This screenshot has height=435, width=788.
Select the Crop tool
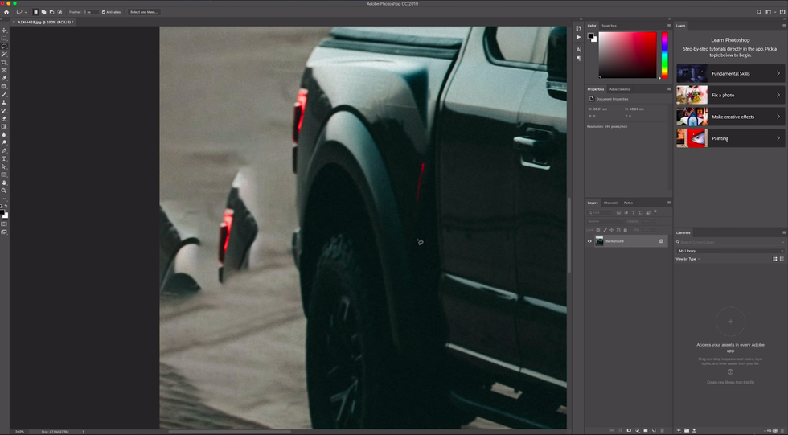4,63
